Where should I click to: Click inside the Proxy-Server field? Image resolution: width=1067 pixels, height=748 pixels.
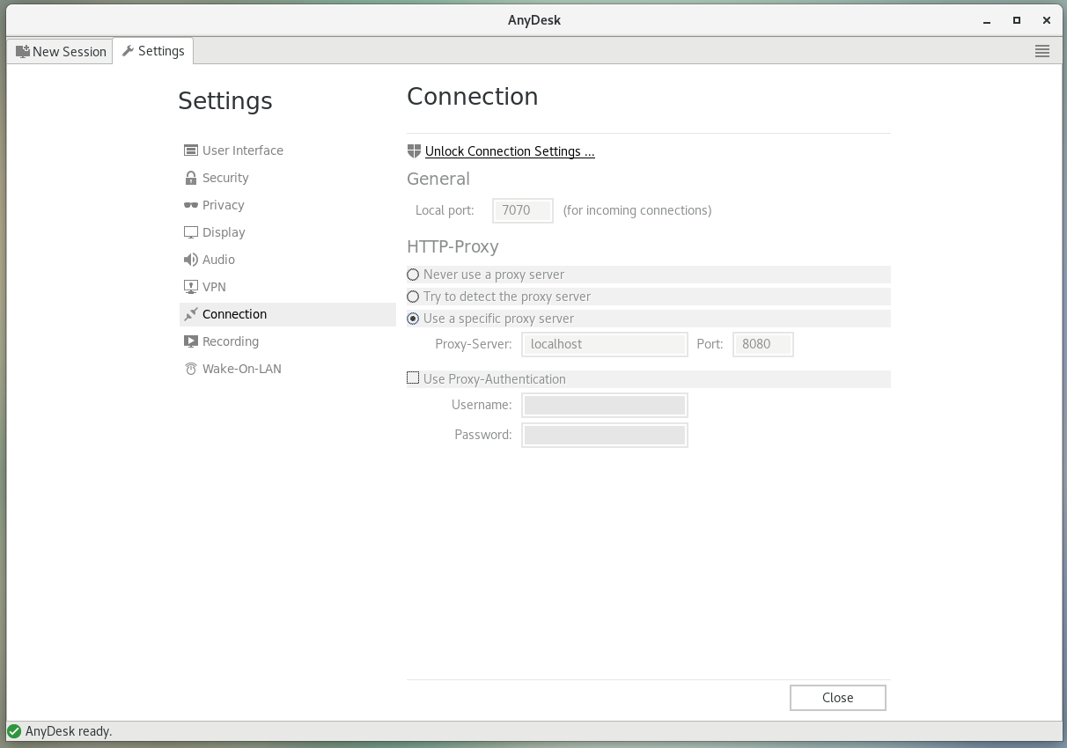coord(605,344)
